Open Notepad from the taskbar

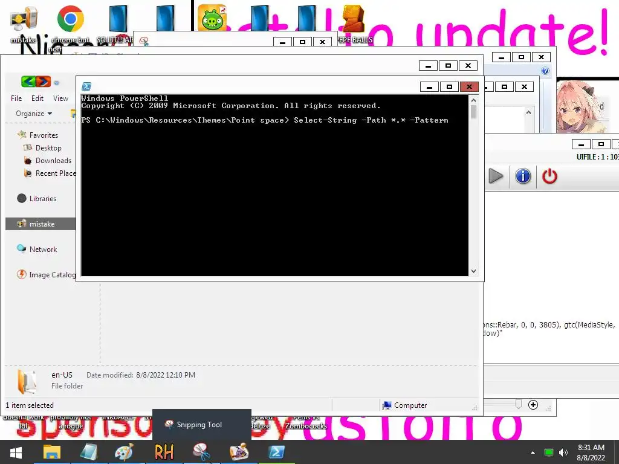tap(88, 452)
